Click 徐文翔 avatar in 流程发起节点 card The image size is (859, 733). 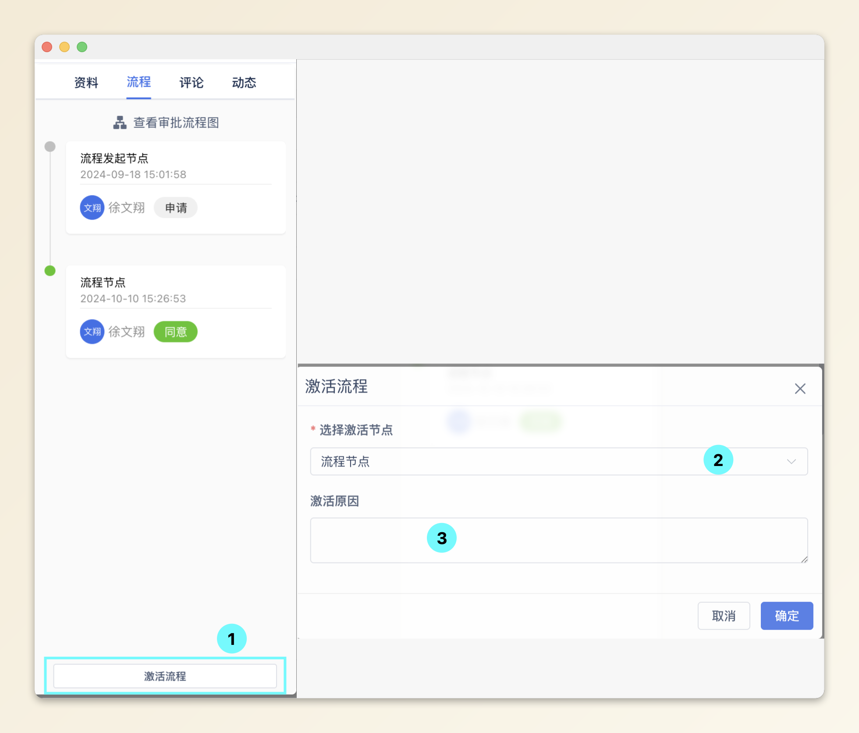point(92,207)
